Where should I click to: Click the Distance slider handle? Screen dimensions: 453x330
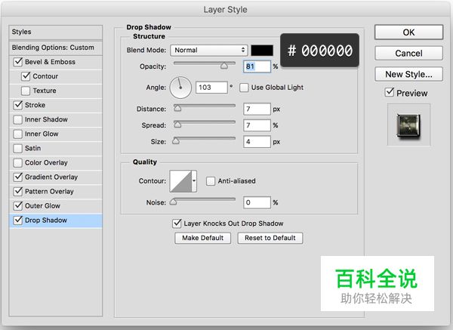click(177, 108)
